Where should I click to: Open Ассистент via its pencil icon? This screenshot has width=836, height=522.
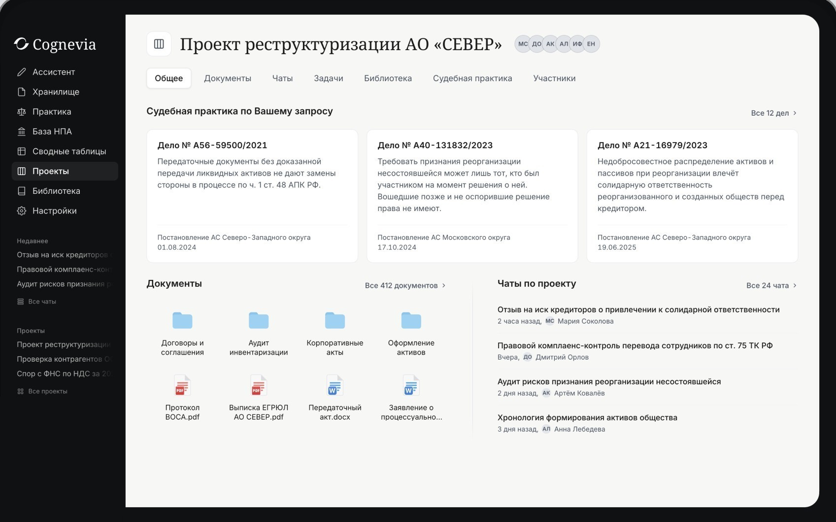(x=21, y=72)
